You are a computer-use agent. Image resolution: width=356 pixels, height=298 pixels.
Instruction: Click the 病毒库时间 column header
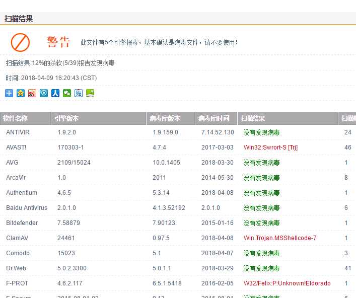pos(212,119)
